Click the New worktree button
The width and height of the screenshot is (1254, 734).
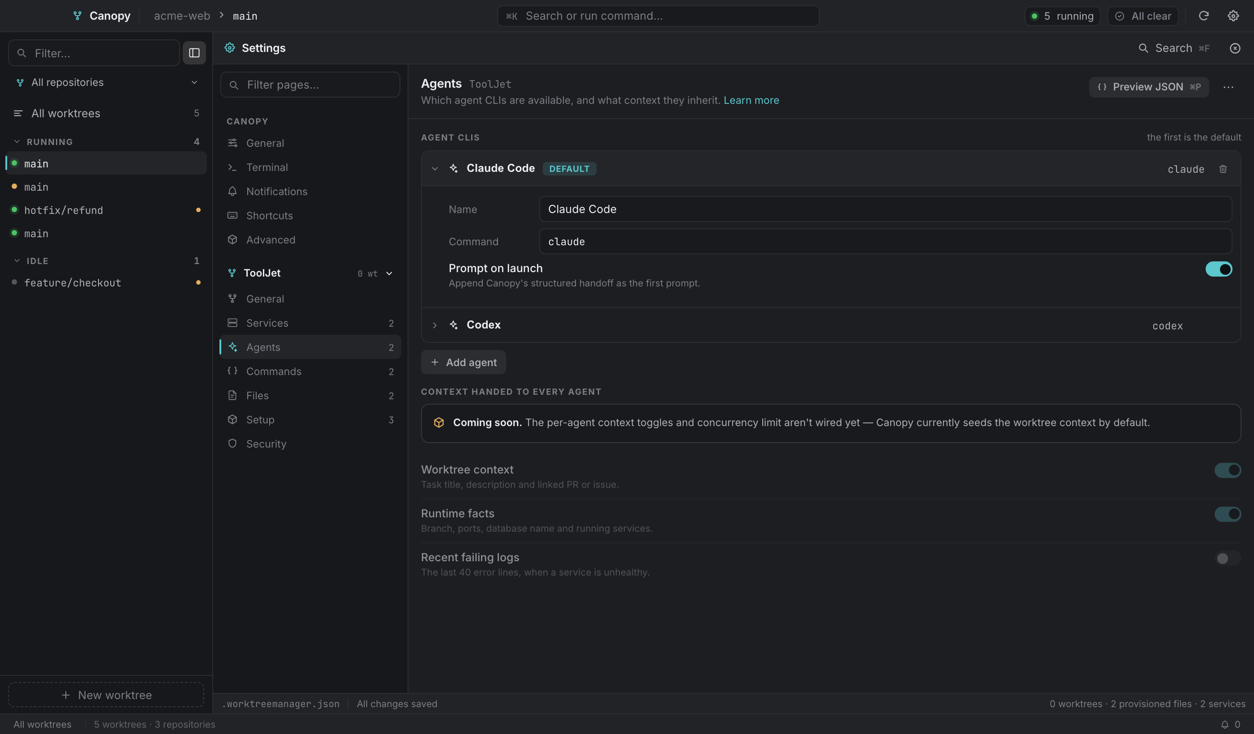[106, 695]
